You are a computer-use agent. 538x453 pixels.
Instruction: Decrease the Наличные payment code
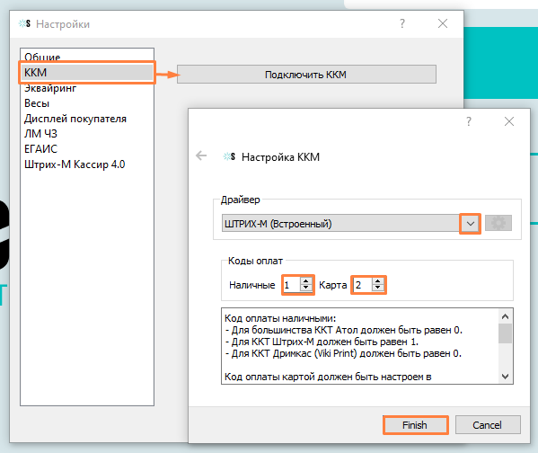point(305,289)
